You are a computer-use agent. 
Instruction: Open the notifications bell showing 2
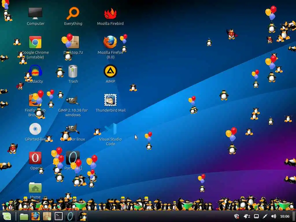tap(247, 216)
